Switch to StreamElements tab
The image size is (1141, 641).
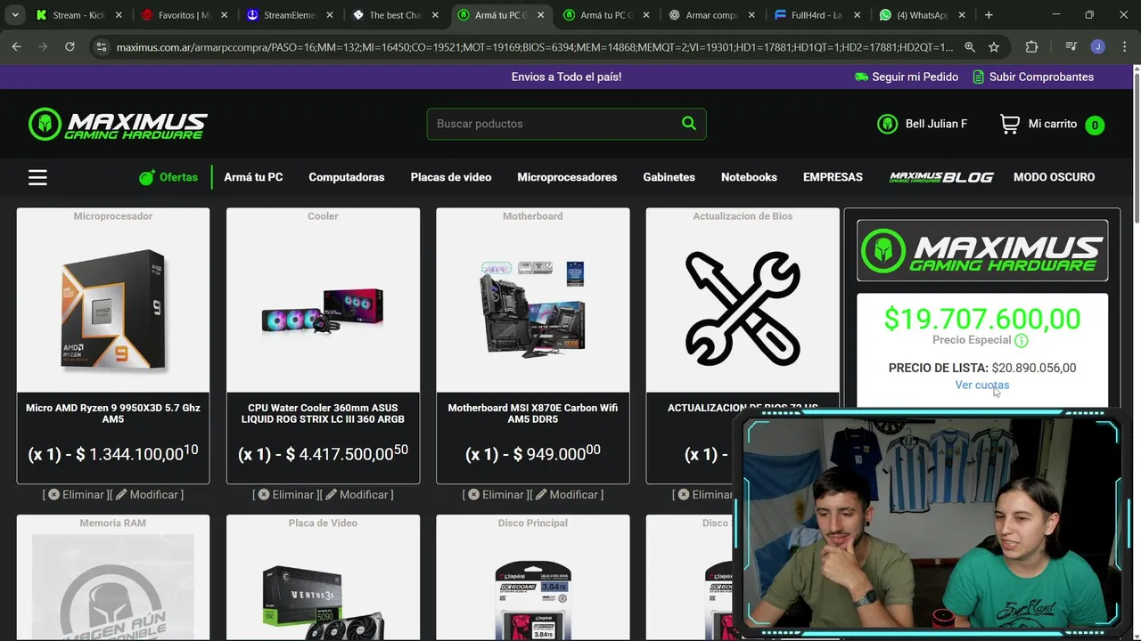point(289,15)
